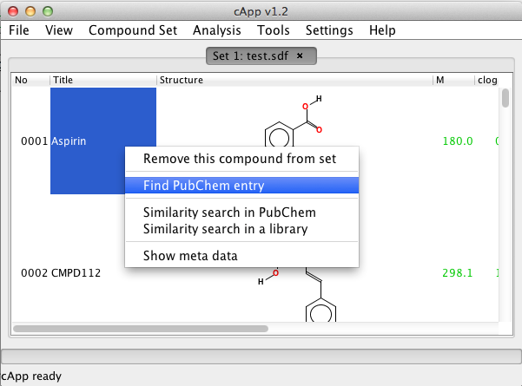Click the mass value 180.0
The width and height of the screenshot is (522, 386).
[458, 141]
